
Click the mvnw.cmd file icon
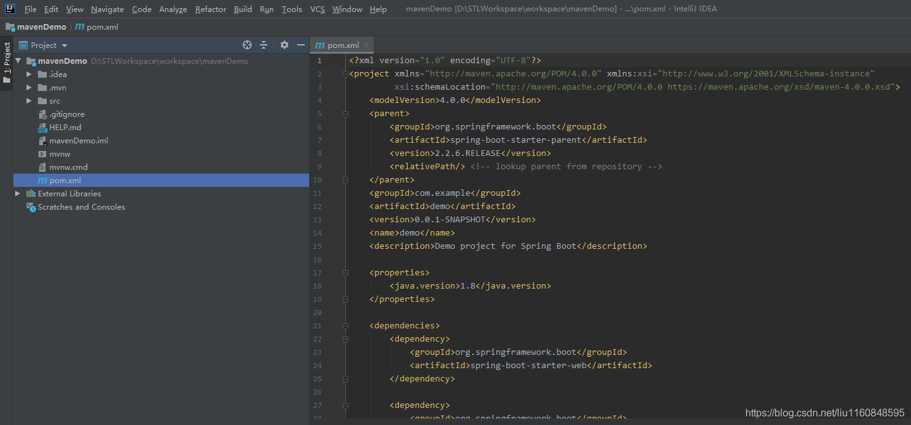coord(42,167)
